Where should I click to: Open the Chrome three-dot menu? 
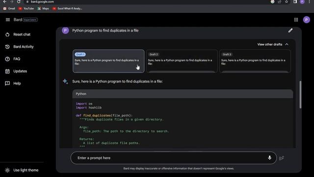[309, 1]
